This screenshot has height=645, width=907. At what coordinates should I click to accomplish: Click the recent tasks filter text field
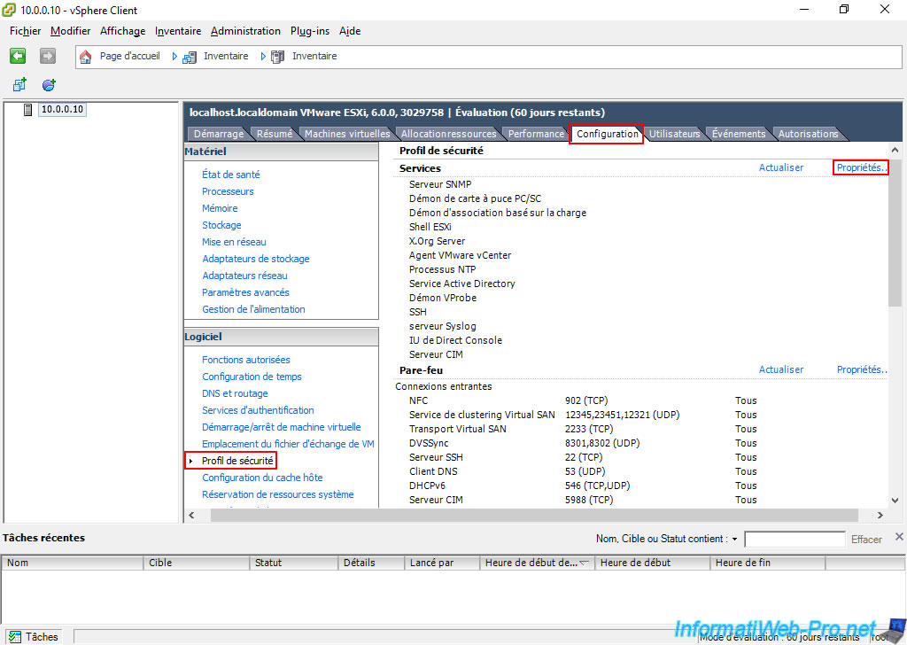click(x=795, y=540)
